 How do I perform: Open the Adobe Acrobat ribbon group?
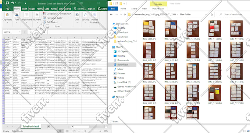(94, 18)
